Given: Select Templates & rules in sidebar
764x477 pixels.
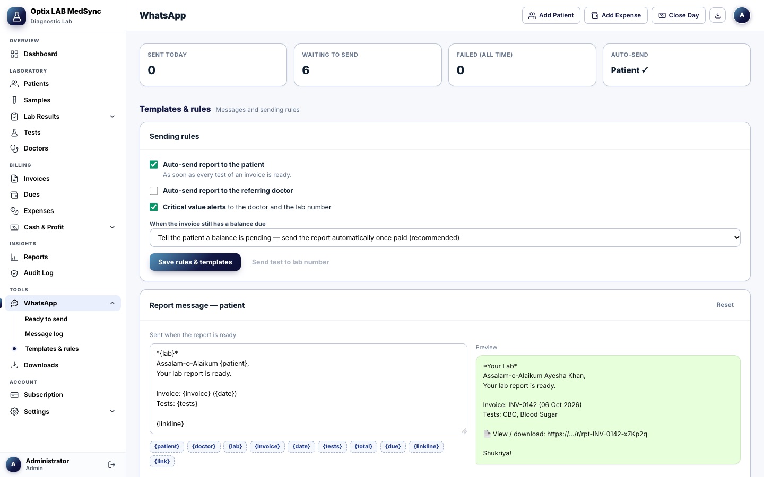Looking at the screenshot, I should coord(52,349).
